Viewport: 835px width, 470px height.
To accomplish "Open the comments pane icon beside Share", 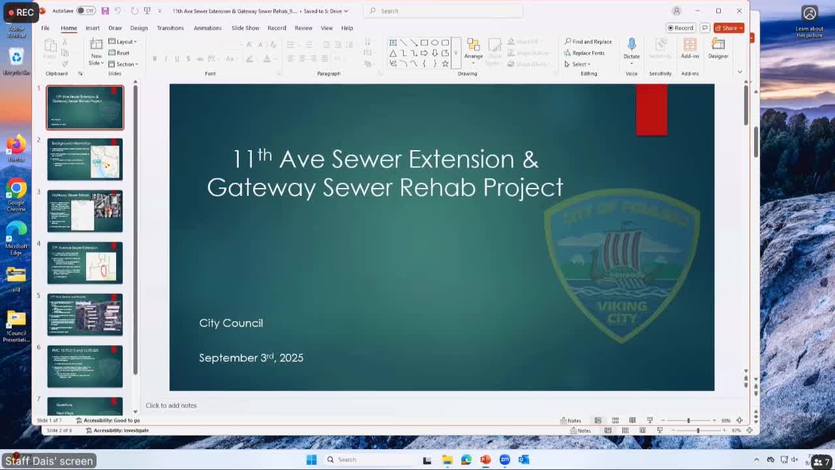I will click(x=705, y=28).
